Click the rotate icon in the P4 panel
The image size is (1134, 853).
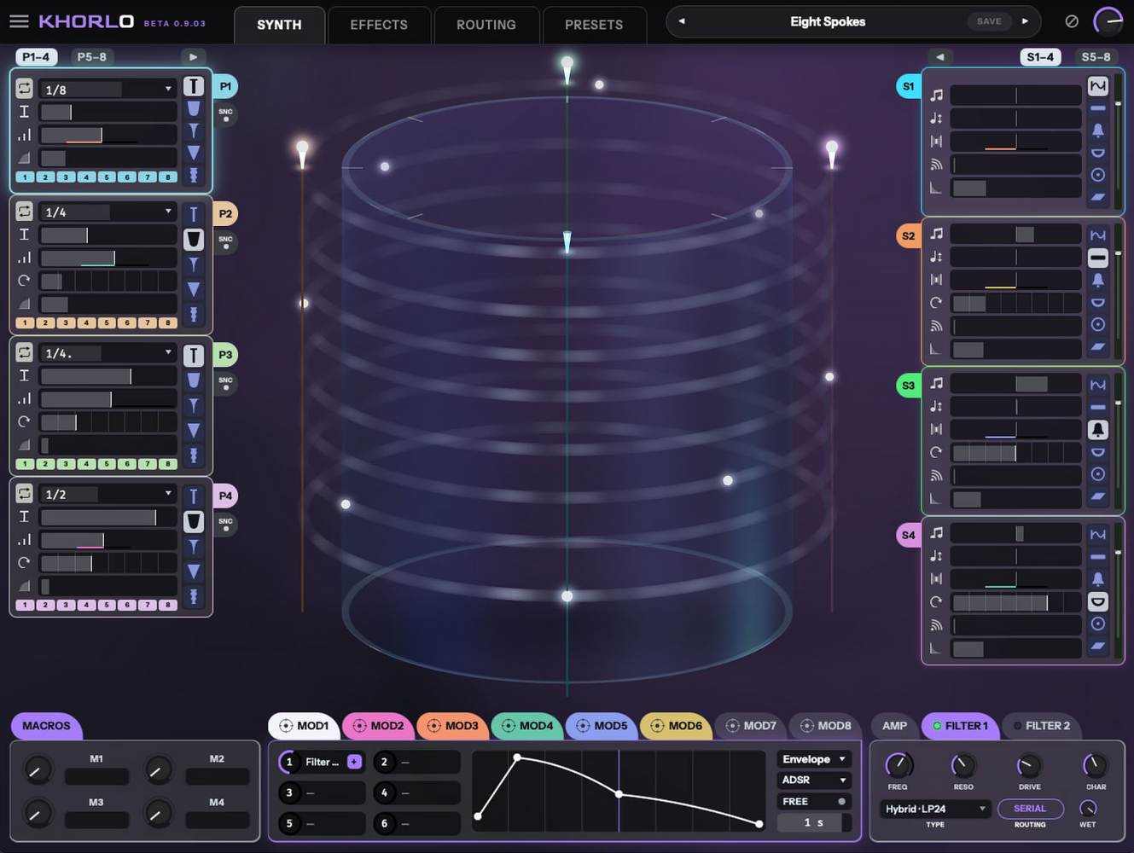tap(24, 563)
